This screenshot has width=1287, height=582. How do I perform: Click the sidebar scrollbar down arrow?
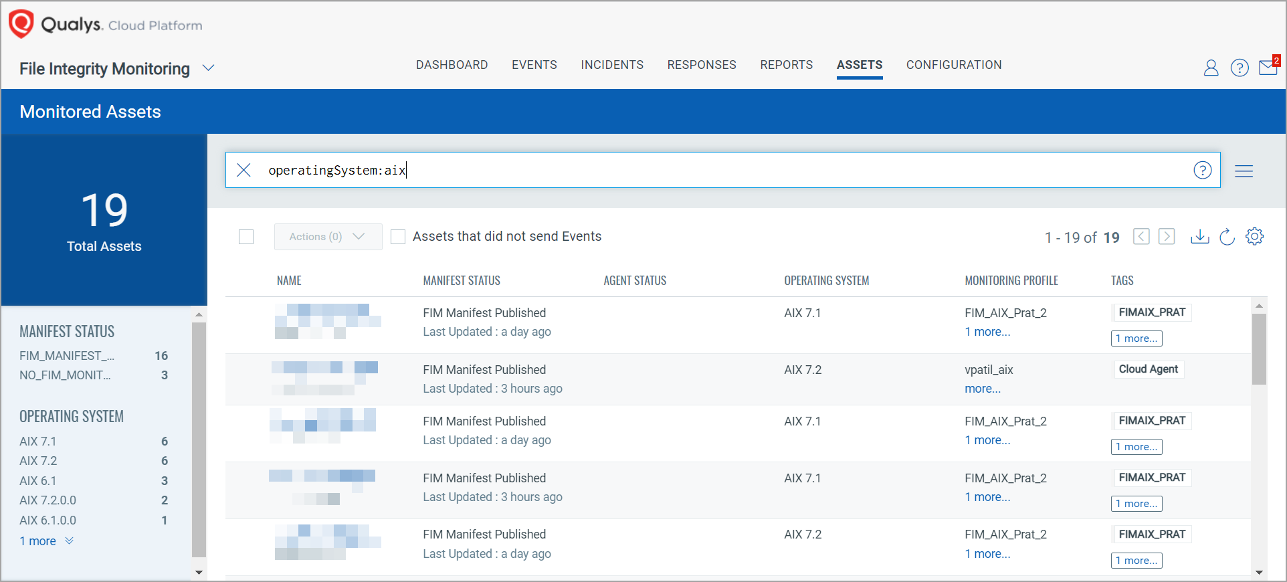[x=199, y=573]
